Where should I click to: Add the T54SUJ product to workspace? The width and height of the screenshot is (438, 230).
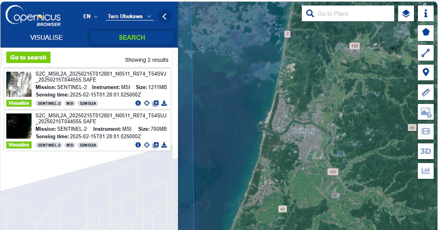pos(155,145)
